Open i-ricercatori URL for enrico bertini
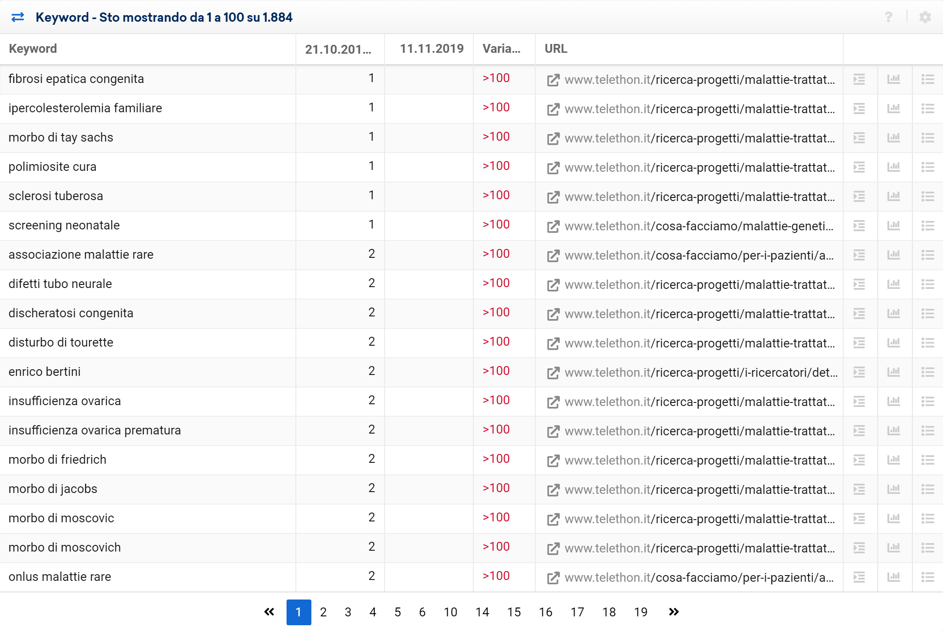 (701, 373)
